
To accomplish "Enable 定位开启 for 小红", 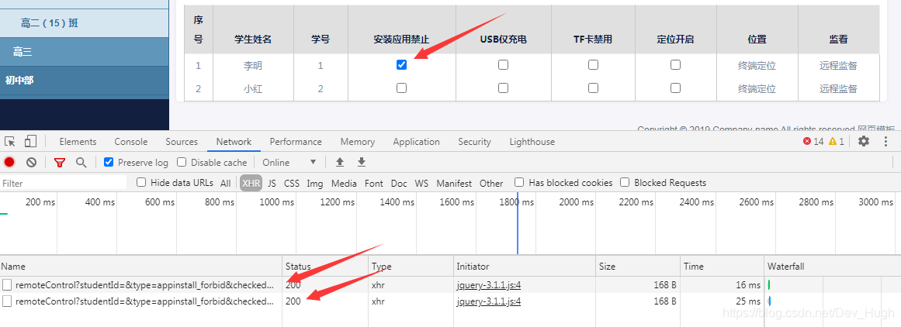I will [x=676, y=88].
